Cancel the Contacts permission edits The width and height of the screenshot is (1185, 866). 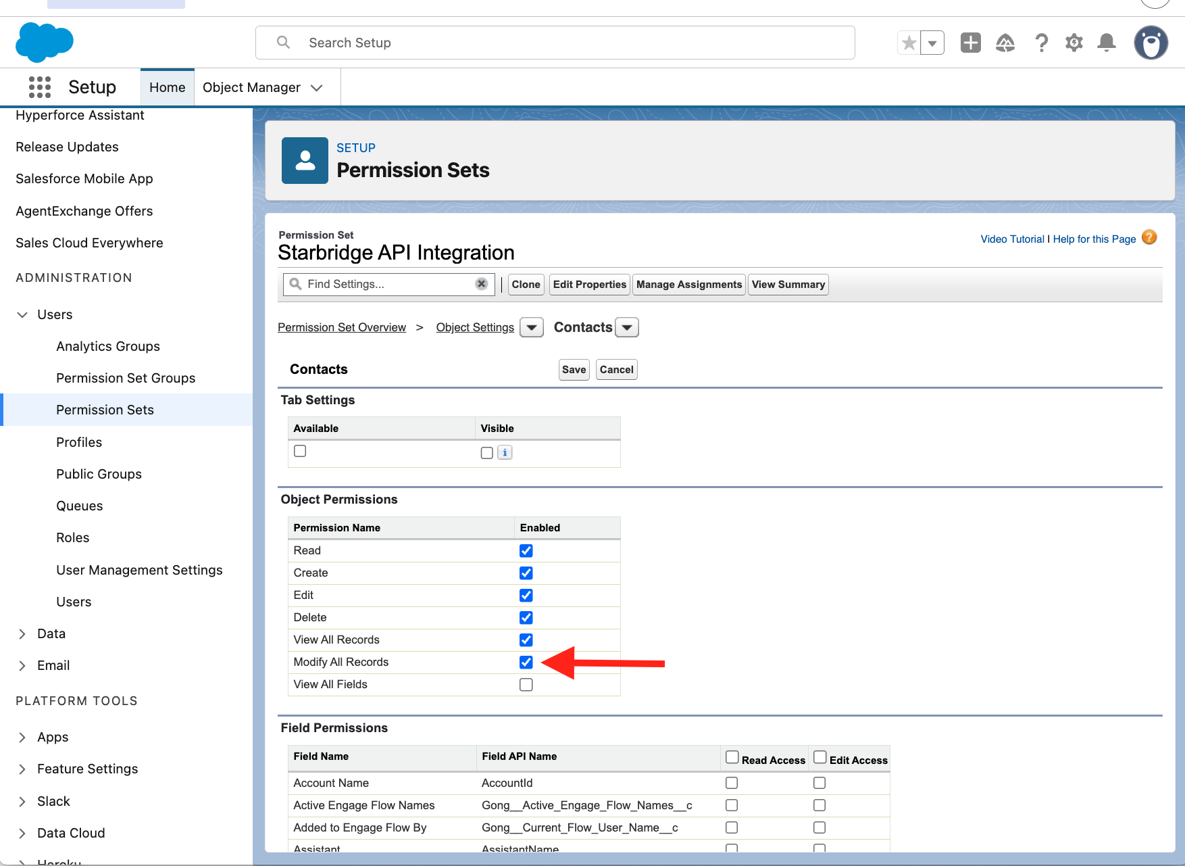pos(617,370)
